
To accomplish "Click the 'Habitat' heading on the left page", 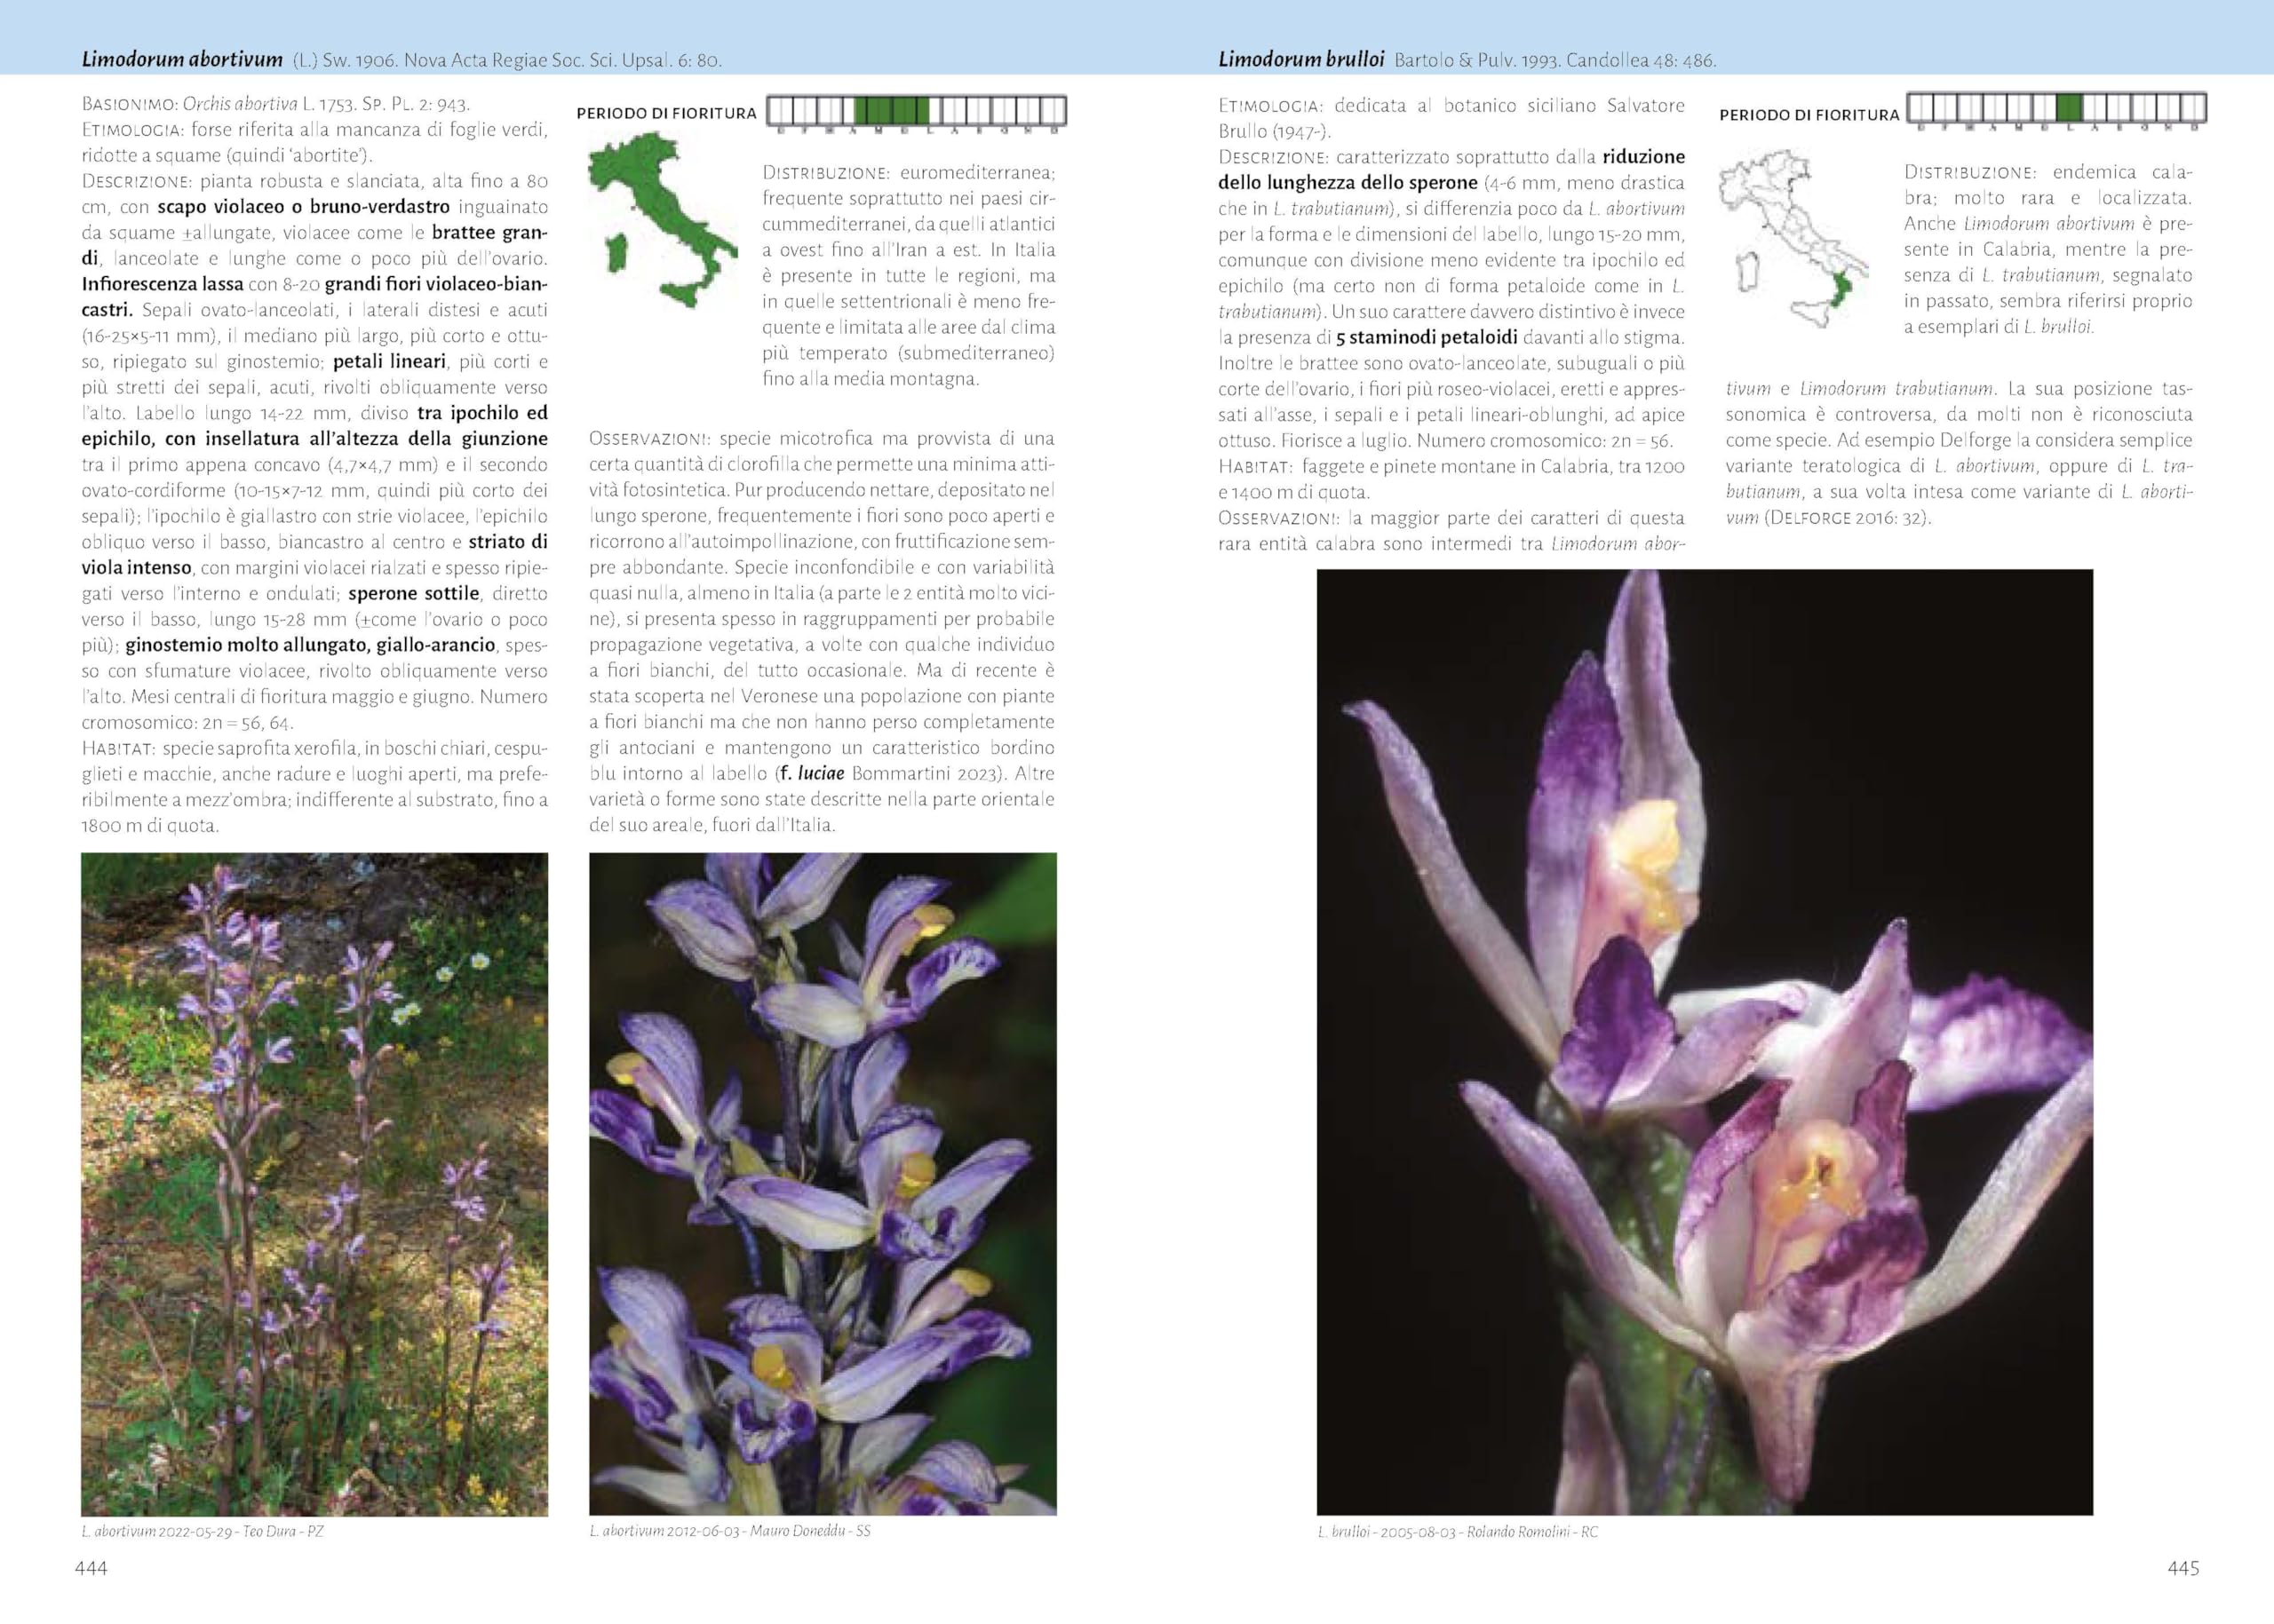I will point(119,748).
